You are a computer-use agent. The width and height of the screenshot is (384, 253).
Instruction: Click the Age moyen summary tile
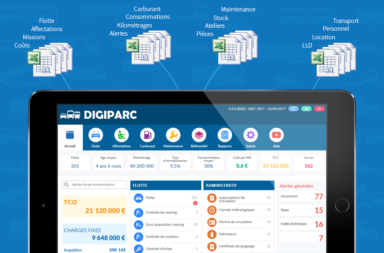[x=108, y=163]
